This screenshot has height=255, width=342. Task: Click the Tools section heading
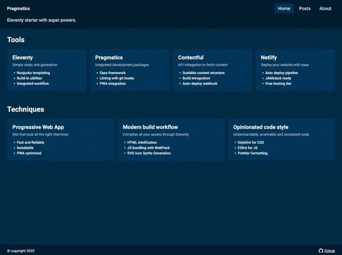click(x=16, y=40)
